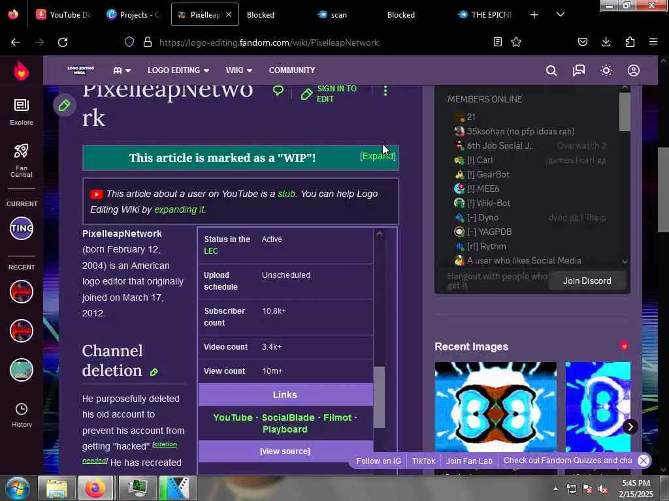
Task: Open wiki search magnifier
Action: [x=551, y=70]
